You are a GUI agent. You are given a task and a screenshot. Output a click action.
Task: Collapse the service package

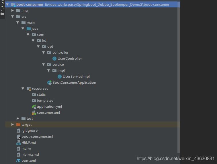[44, 65]
